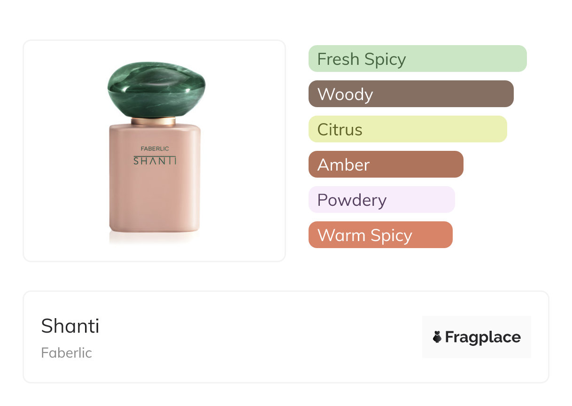Click the Fragplace wordmark text
Viewport: 572px width, 406px height.
[x=483, y=337]
